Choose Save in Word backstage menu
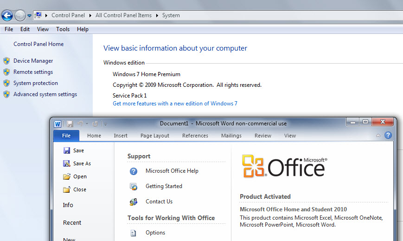This screenshot has width=403, height=241. [x=74, y=150]
